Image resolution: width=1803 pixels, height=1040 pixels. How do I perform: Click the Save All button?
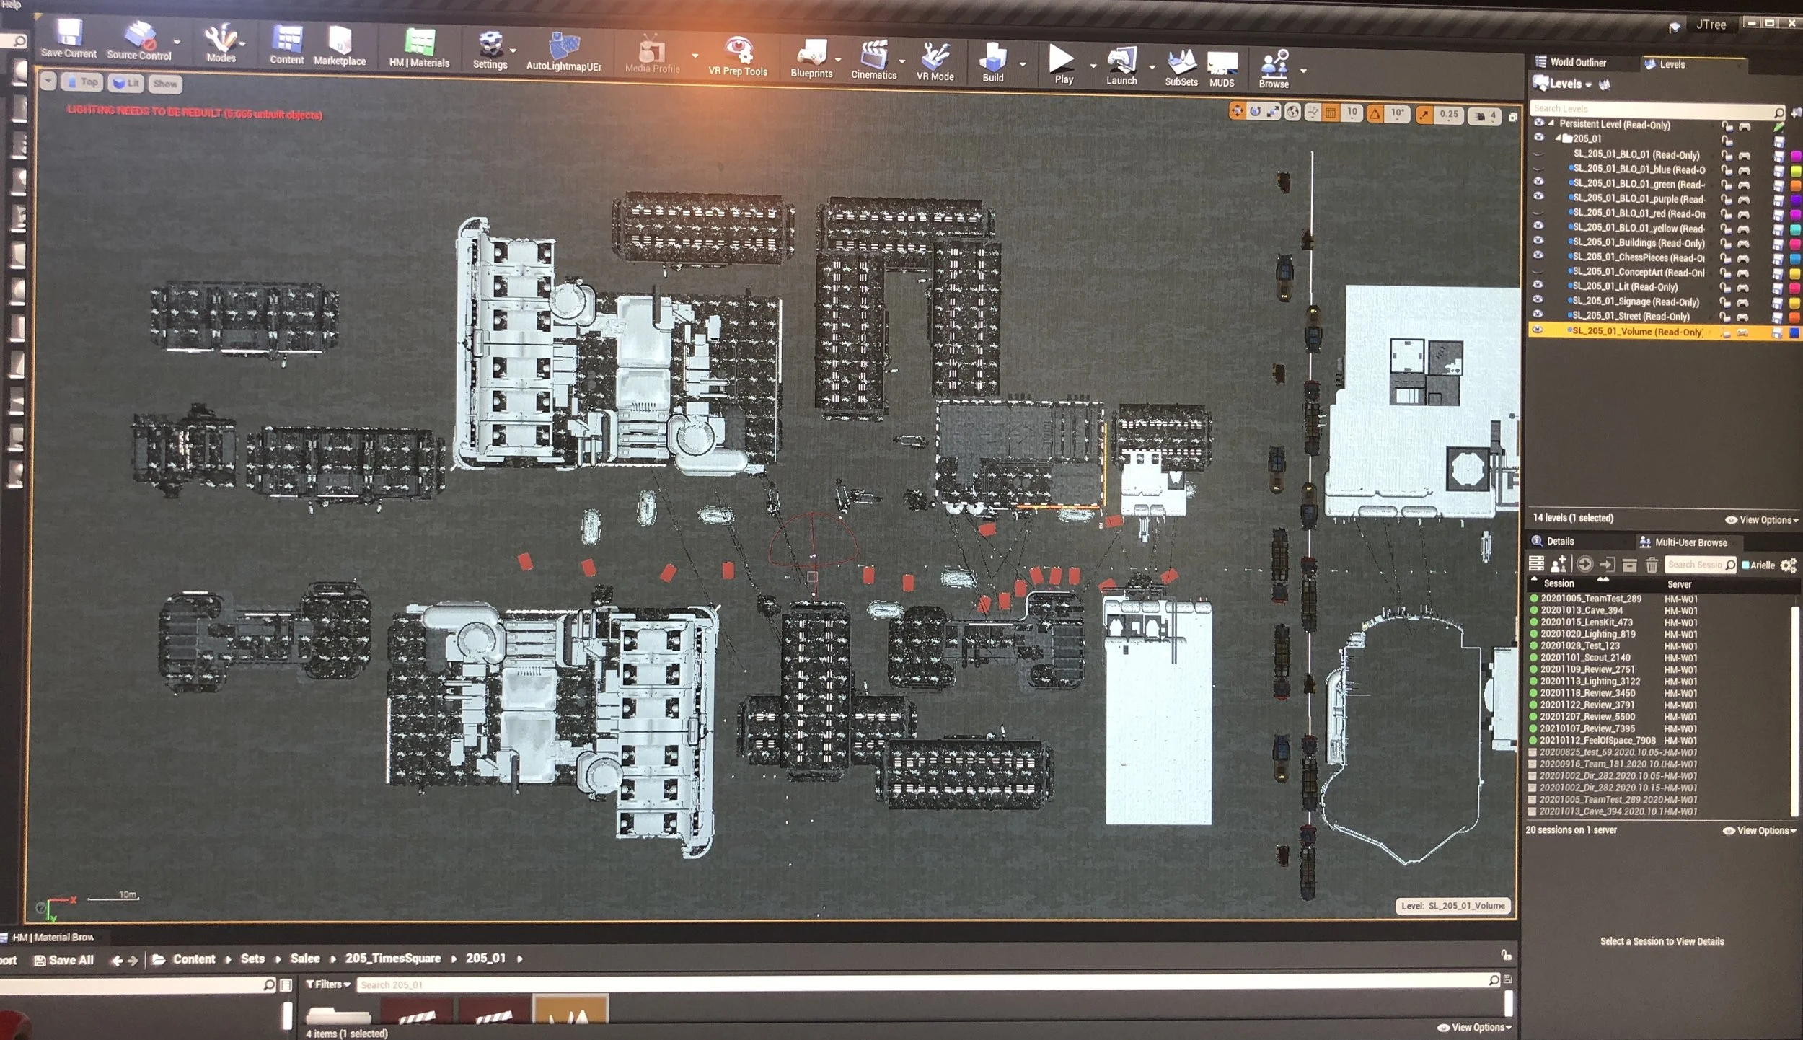point(64,960)
